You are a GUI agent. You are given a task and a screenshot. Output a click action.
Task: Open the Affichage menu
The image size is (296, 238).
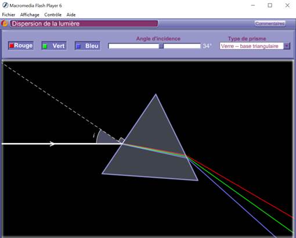point(30,14)
